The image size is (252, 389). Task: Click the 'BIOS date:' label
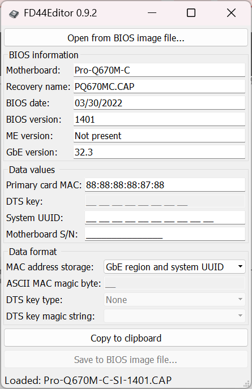[28, 103]
